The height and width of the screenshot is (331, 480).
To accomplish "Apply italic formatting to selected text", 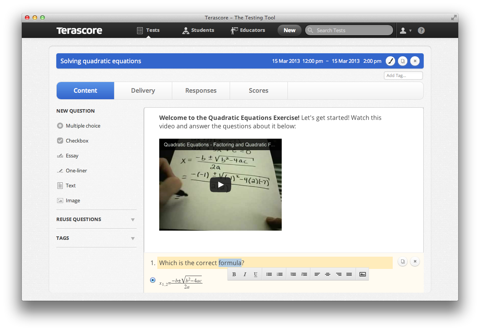I will coord(245,274).
